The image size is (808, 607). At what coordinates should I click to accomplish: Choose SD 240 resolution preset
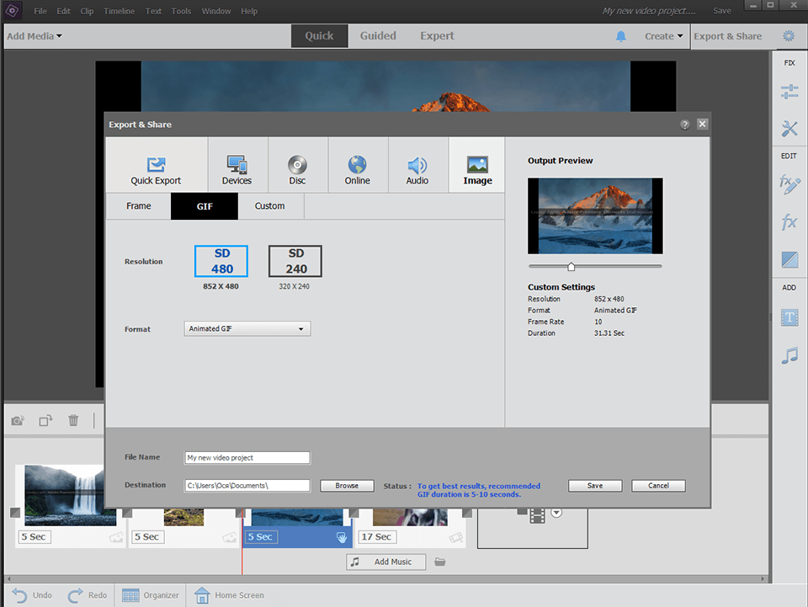click(x=295, y=261)
